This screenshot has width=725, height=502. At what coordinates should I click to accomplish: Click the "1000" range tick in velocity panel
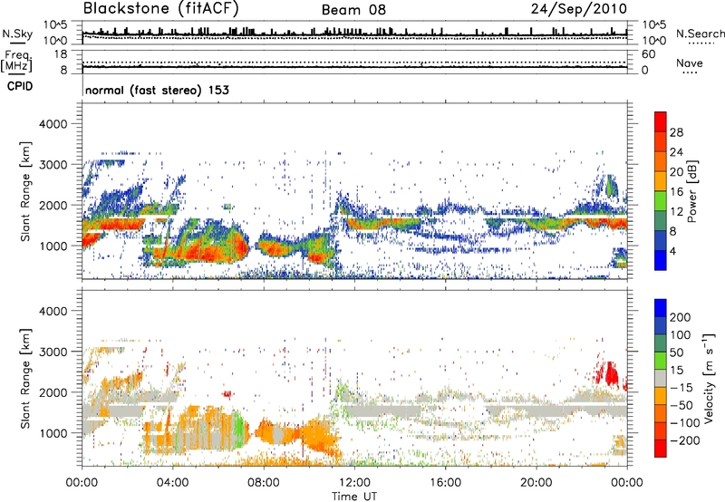click(x=53, y=433)
